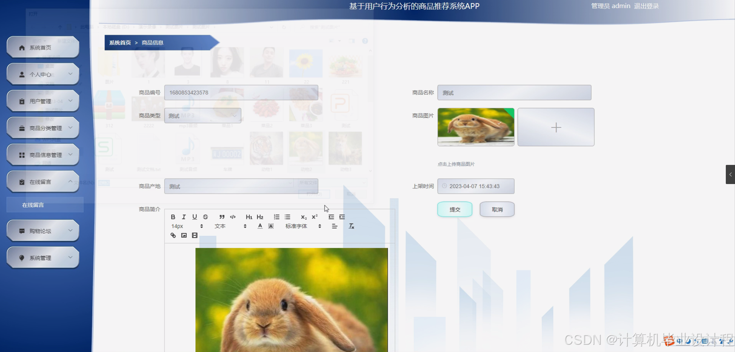Click 系统首页 breadcrumb link
Viewport: 735px width, 352px height.
(120, 42)
